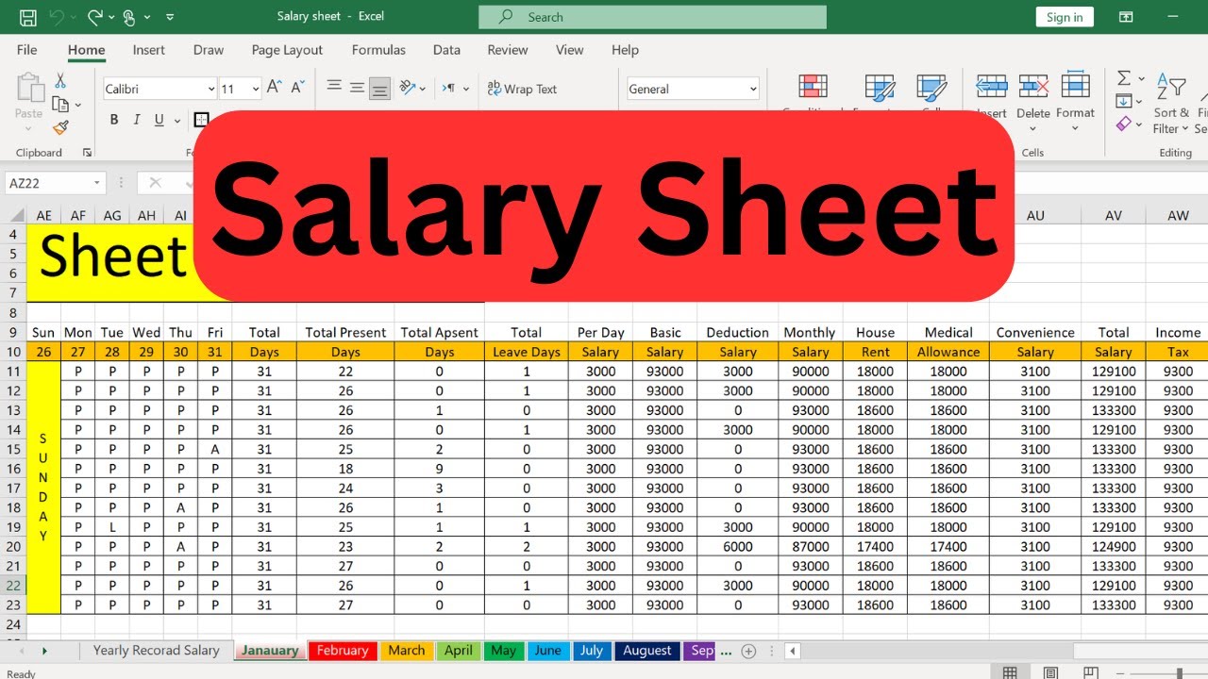Switch to the Review tab

click(x=508, y=50)
